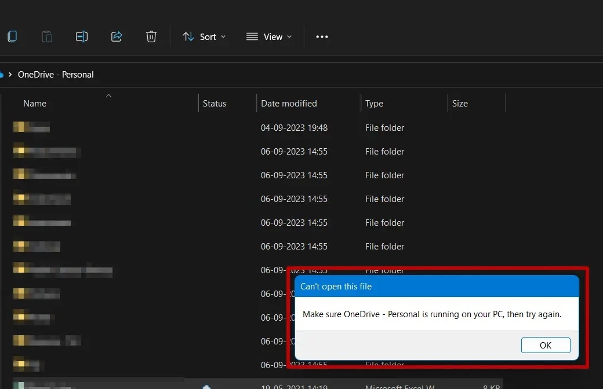Click the sort direction arrow on Name column
Image resolution: width=603 pixels, height=389 pixels.
[x=108, y=96]
